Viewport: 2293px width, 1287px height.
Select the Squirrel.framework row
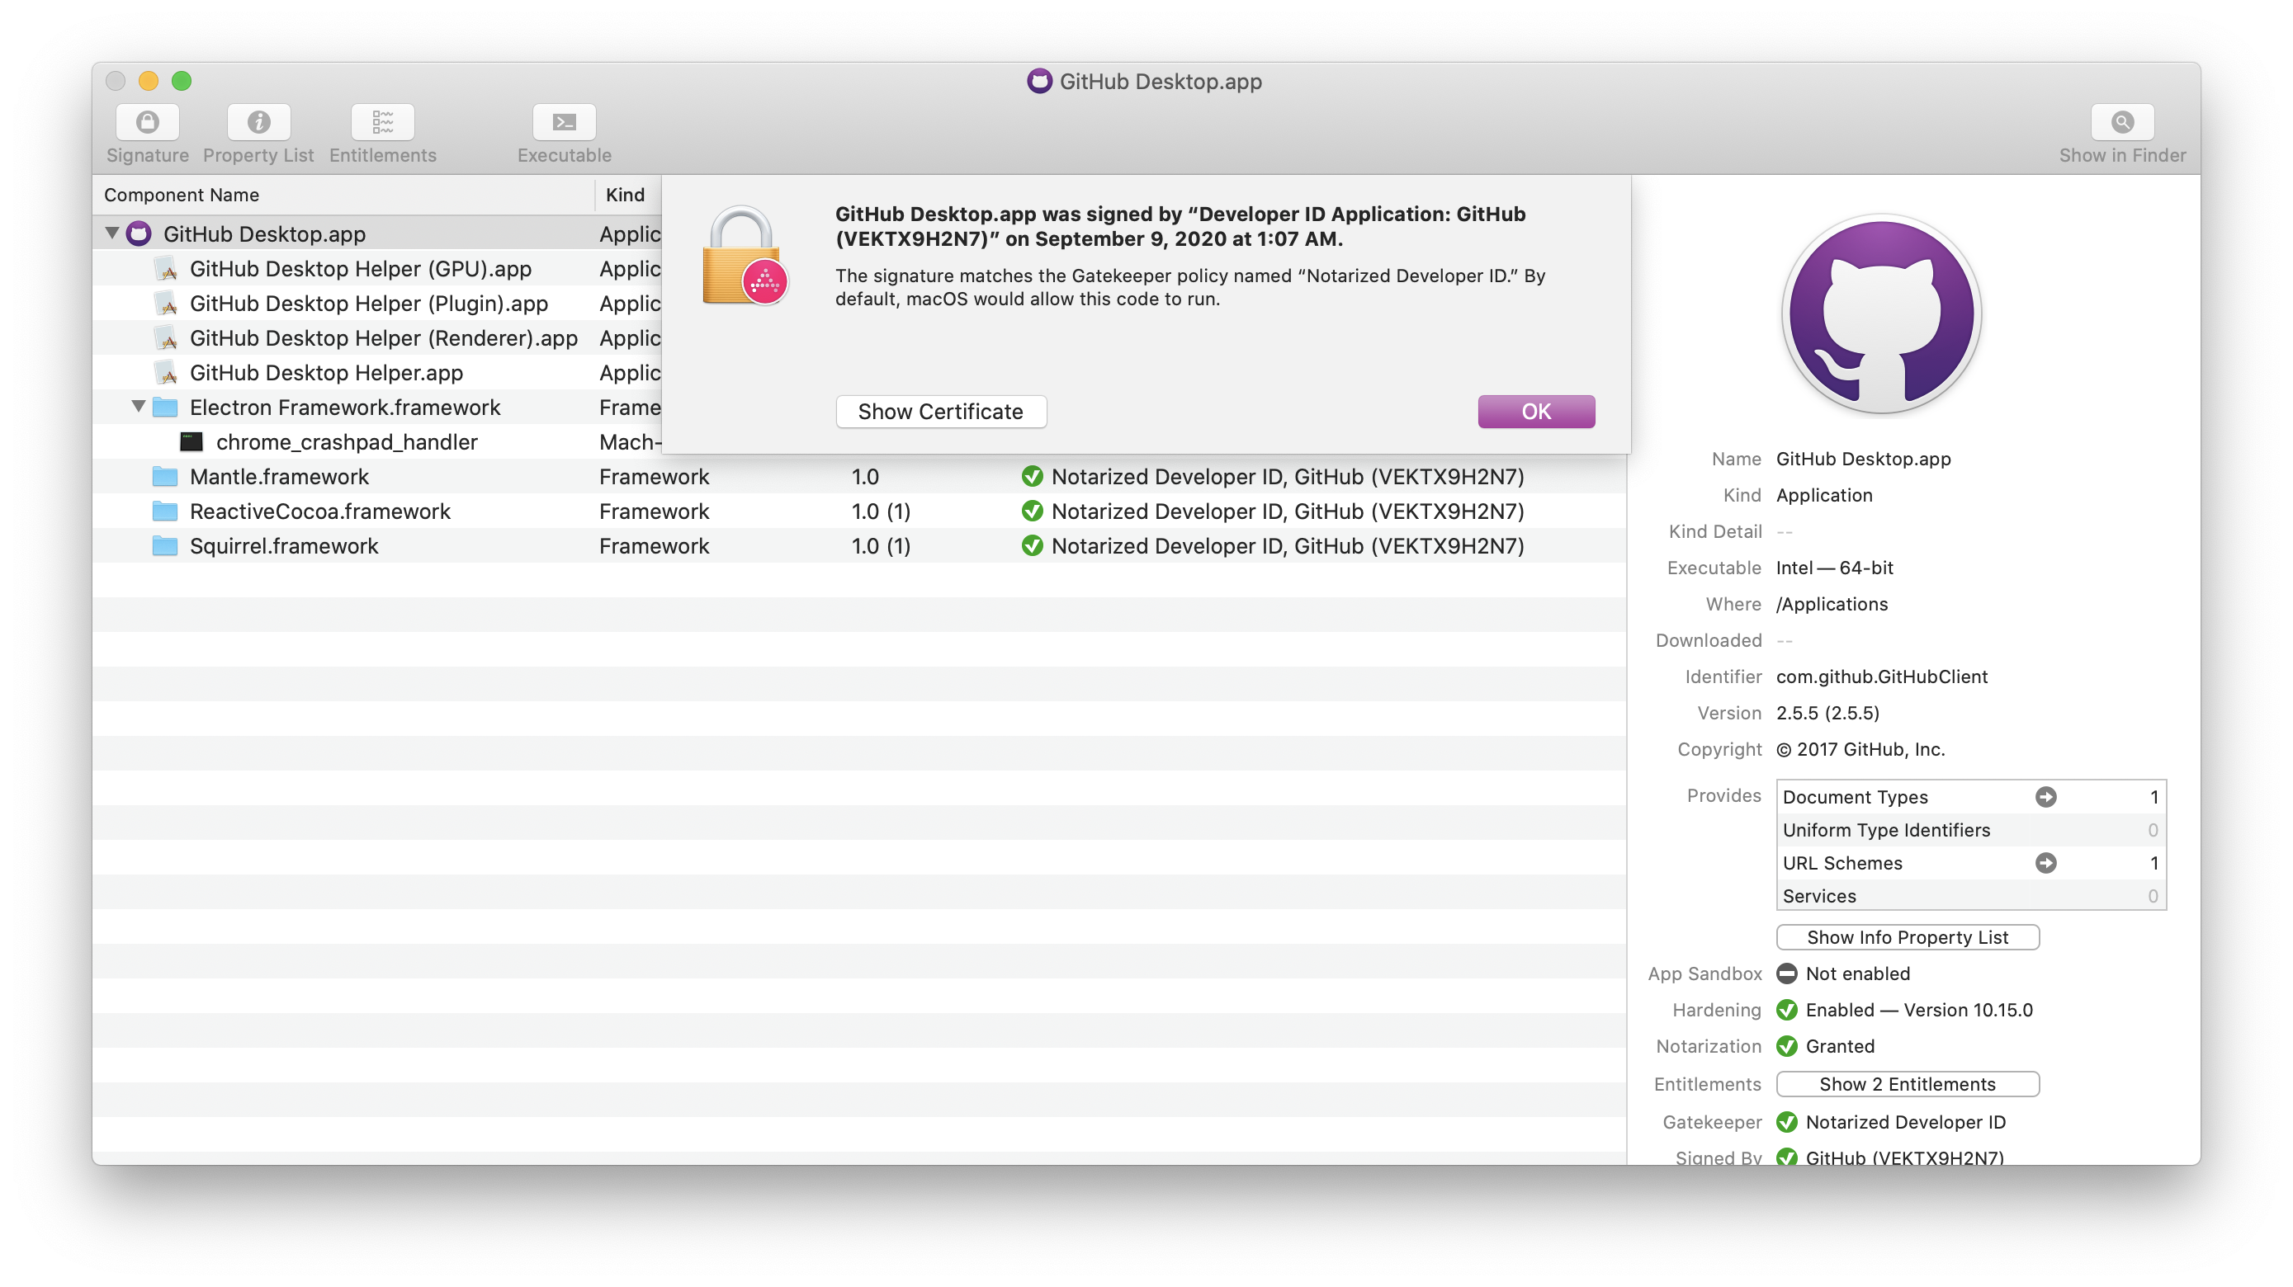[284, 546]
